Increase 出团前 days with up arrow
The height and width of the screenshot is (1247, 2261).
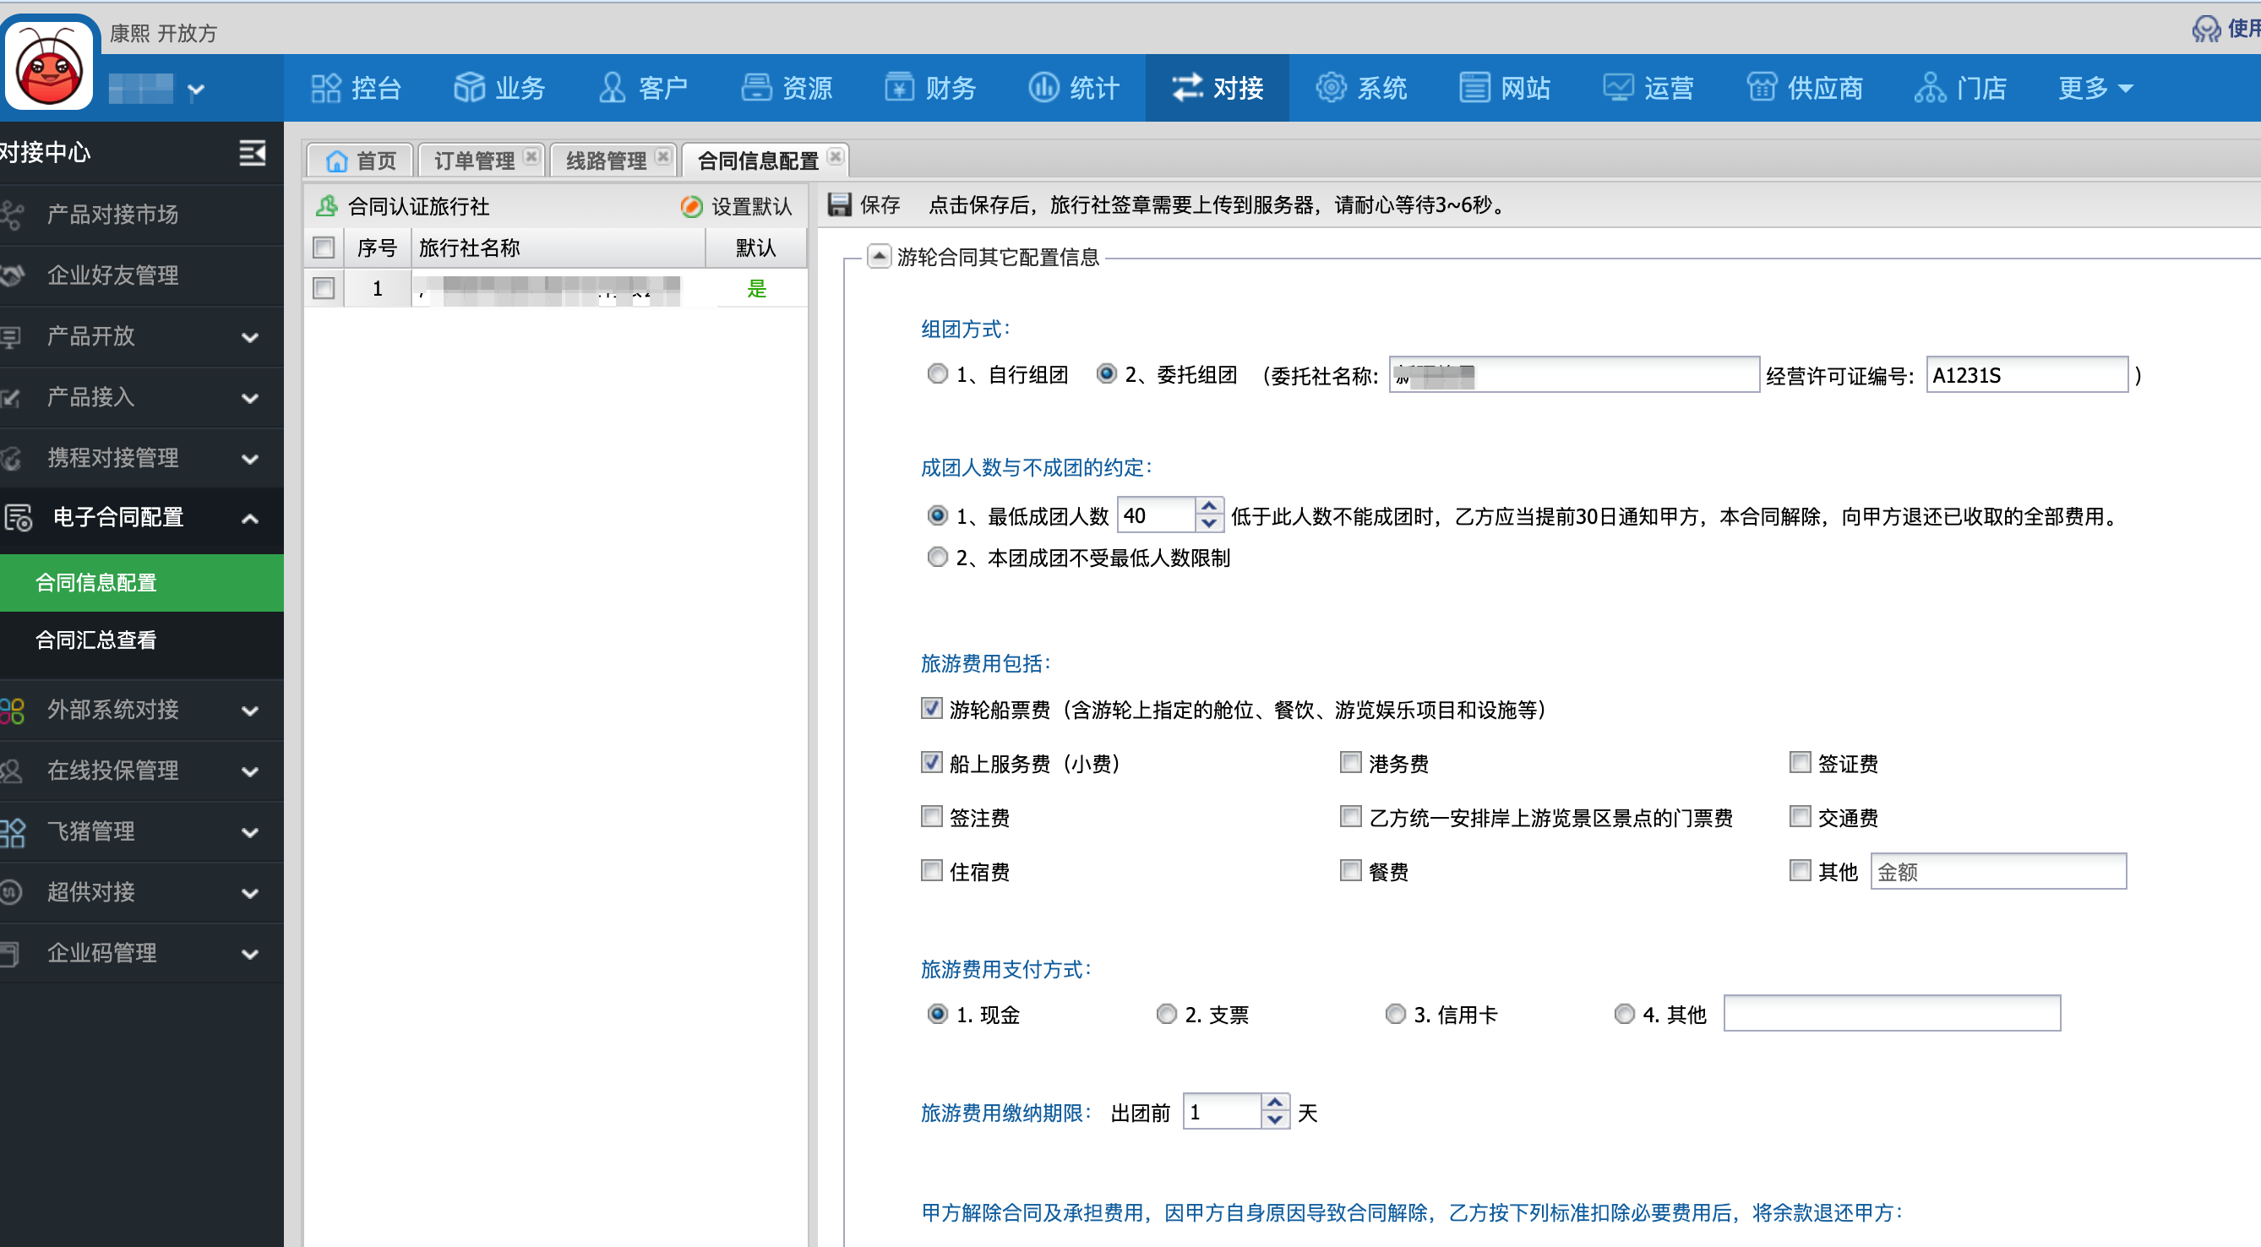(1274, 1103)
